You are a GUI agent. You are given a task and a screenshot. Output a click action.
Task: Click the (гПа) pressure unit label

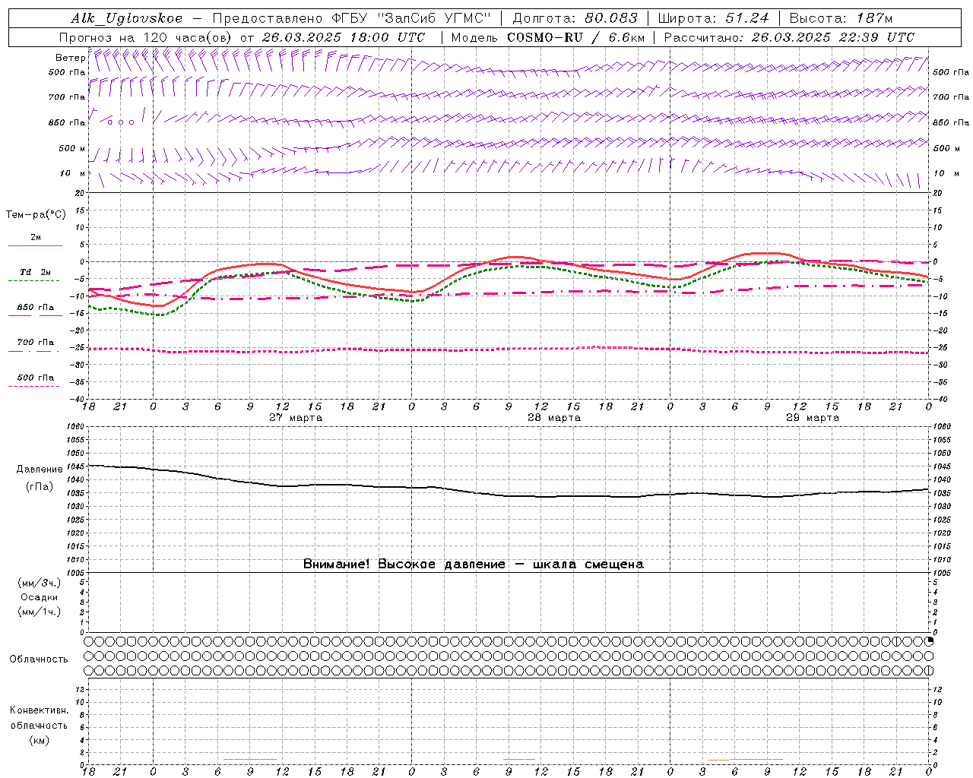(x=40, y=487)
